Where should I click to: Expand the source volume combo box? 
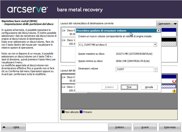tap(155, 45)
